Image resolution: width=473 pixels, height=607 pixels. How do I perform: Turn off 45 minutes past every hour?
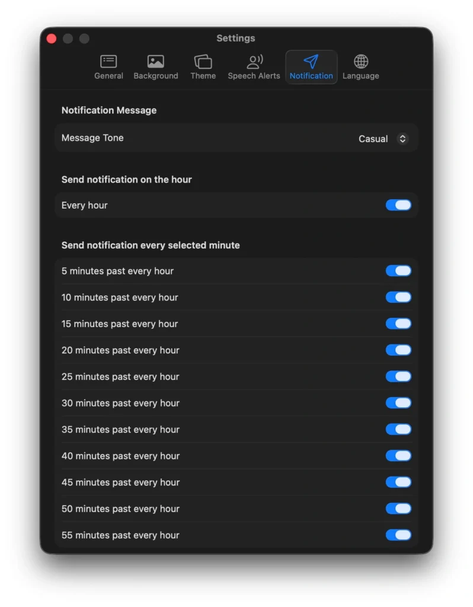click(398, 483)
